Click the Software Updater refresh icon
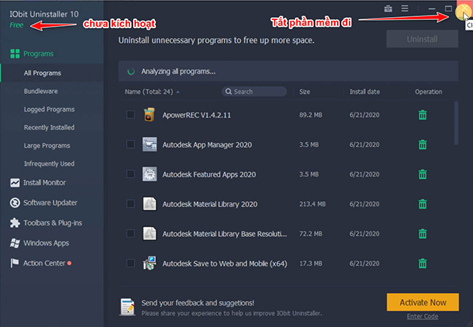Screen dimensions: 473x327 [x=15, y=203]
